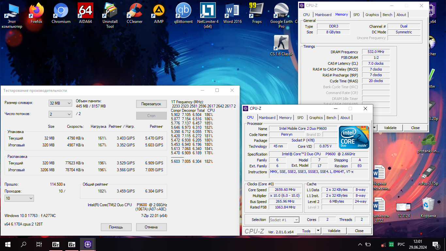Image resolution: width=446 pixels, height=251 pixels.
Task: Switch to CPU-Z taskbar button
Action: [x=88, y=244]
